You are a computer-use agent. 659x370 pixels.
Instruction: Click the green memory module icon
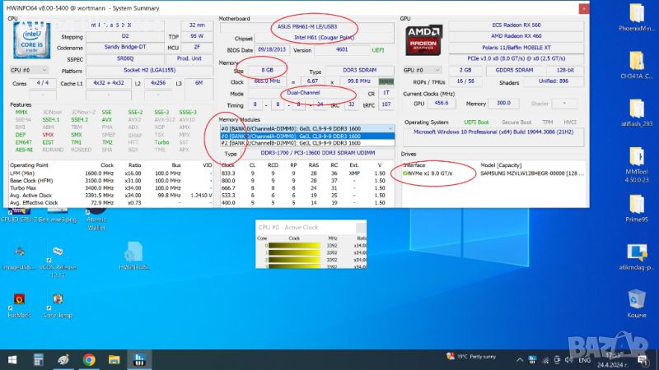click(386, 81)
